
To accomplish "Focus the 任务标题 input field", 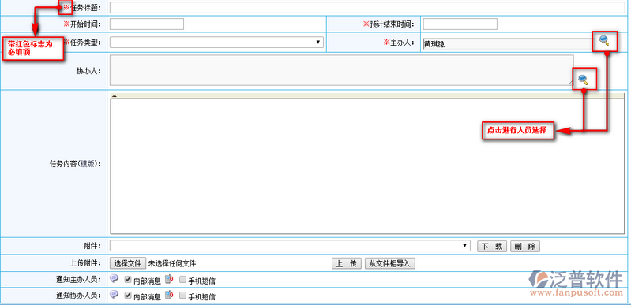I will coord(367,8).
